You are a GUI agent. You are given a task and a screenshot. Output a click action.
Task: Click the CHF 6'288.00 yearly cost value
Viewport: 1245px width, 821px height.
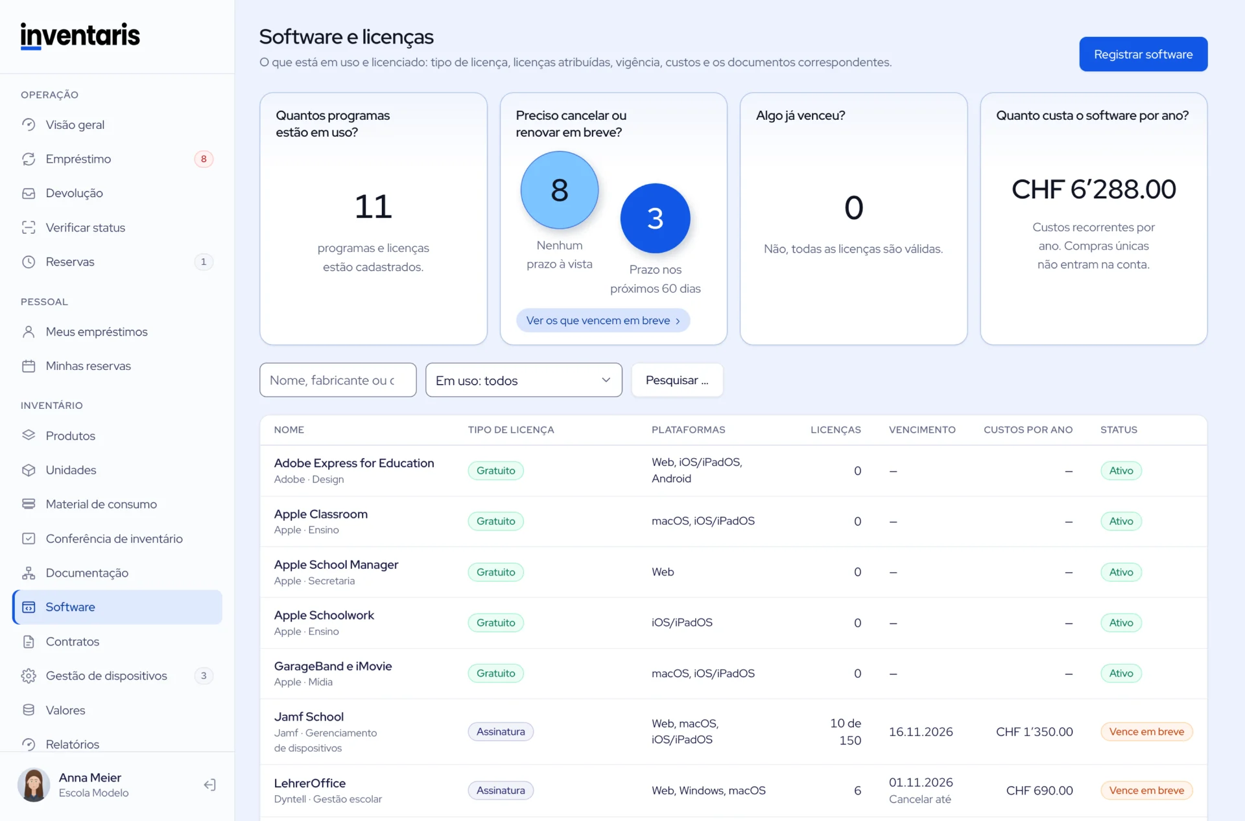(x=1093, y=189)
